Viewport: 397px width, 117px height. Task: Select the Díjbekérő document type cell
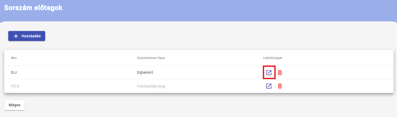tap(145, 72)
